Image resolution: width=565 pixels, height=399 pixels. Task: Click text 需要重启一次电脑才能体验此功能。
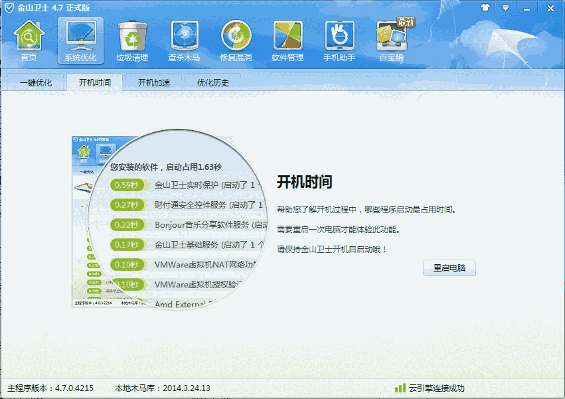(x=339, y=229)
